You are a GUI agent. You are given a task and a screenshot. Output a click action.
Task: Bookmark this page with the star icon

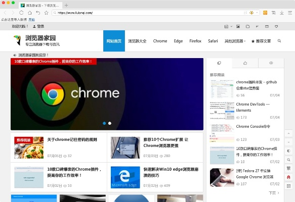pos(46,13)
